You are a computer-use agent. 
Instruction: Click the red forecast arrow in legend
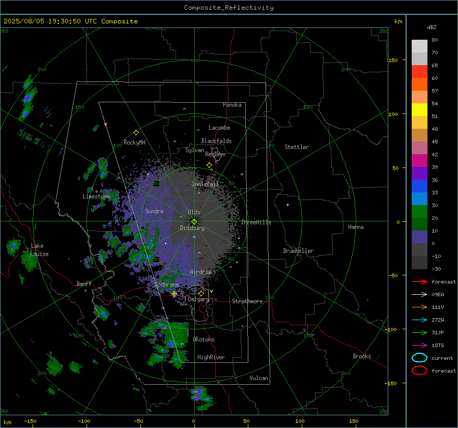coord(419,281)
